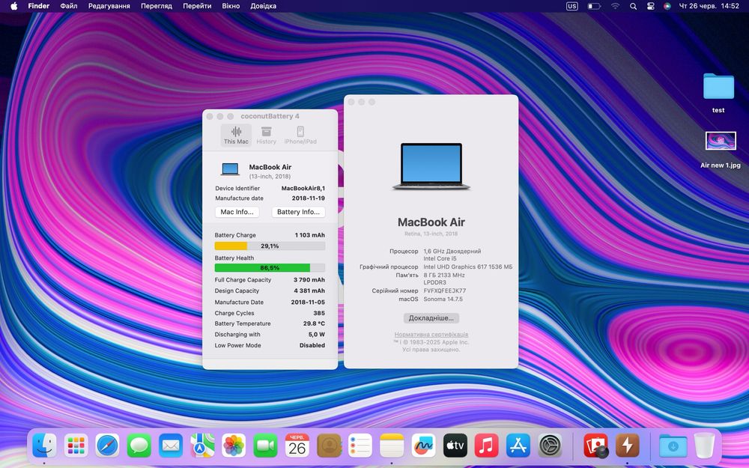Open Downloads folder in Dock
Image resolution: width=749 pixels, height=468 pixels.
[673, 446]
